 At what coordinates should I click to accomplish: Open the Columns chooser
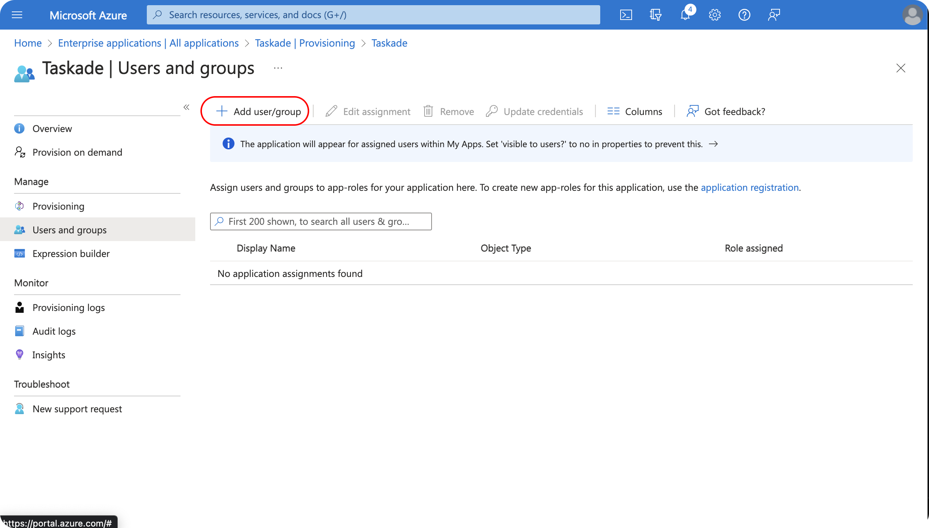(635, 111)
